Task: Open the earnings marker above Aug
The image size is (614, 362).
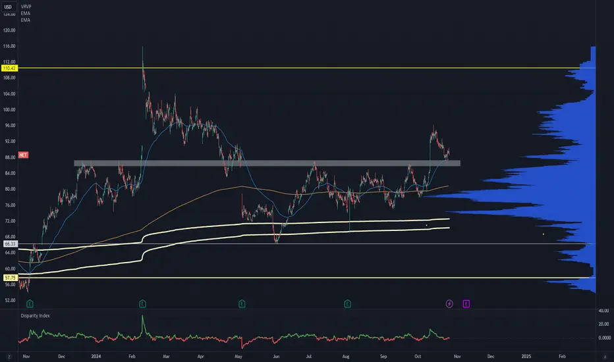Action: coord(347,303)
